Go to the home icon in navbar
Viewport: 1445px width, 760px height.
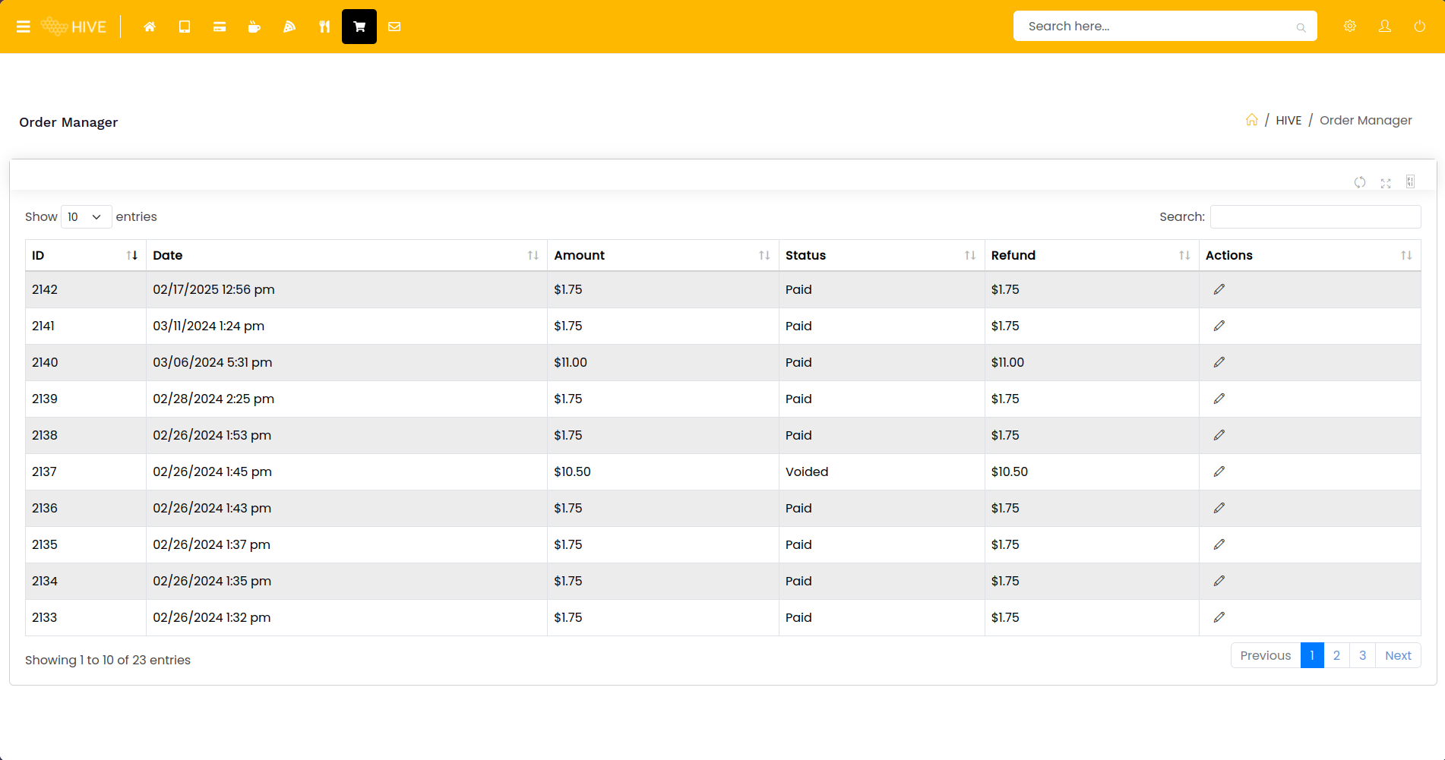click(150, 27)
